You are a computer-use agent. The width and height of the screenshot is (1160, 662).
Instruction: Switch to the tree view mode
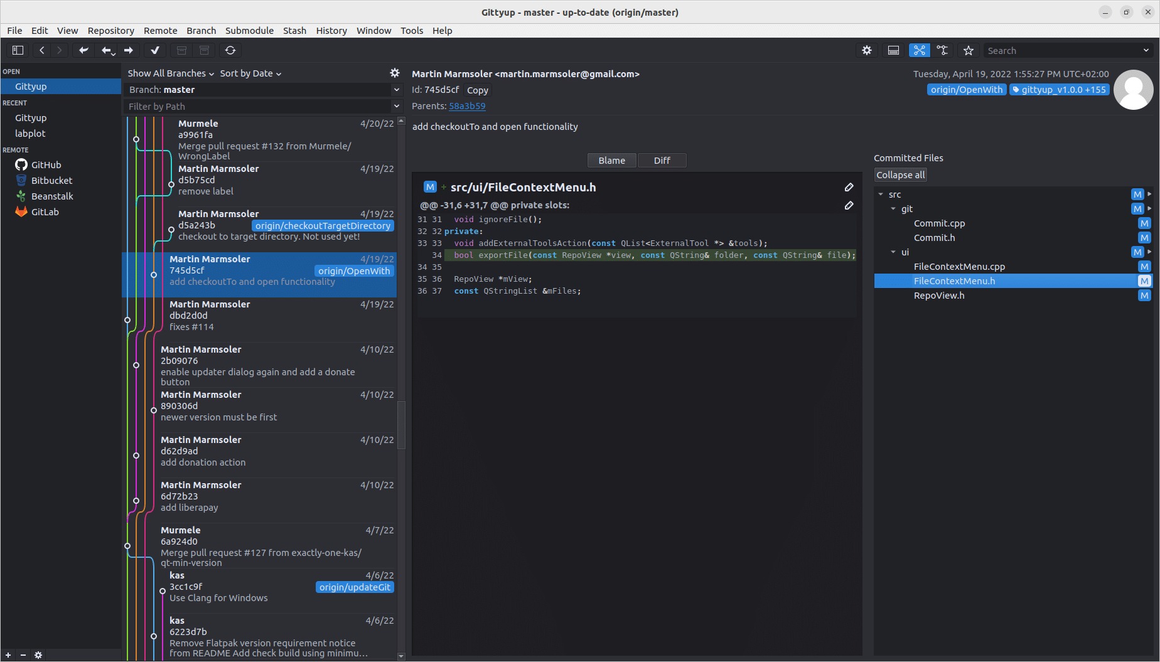[x=942, y=50]
